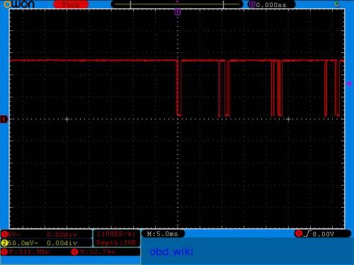The height and width of the screenshot is (265, 354).
Task: Click the red Stop run-status indicator
Action: coord(71,4)
